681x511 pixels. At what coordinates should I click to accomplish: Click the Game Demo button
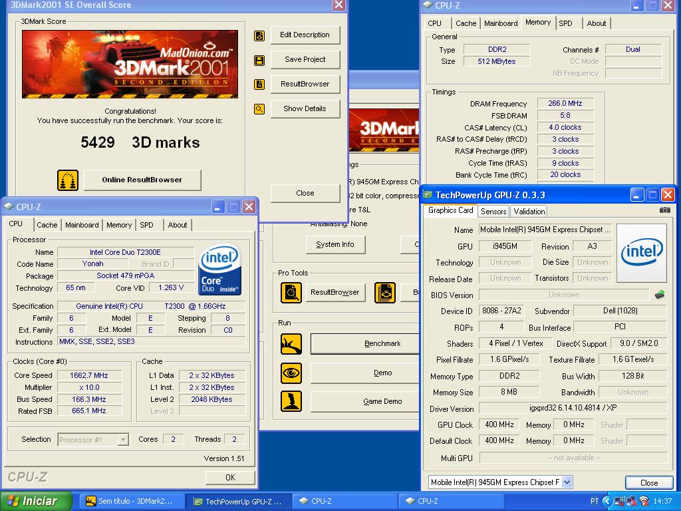point(366,401)
